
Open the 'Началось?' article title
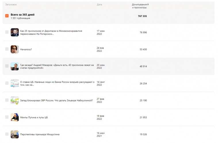point(26,49)
